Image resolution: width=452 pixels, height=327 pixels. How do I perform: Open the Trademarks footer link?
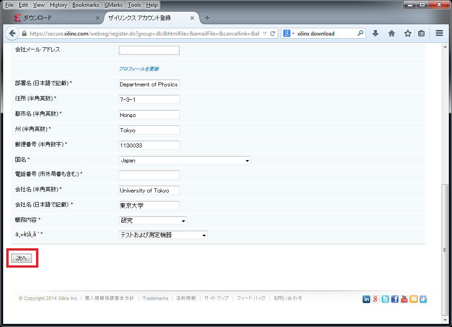[155, 298]
